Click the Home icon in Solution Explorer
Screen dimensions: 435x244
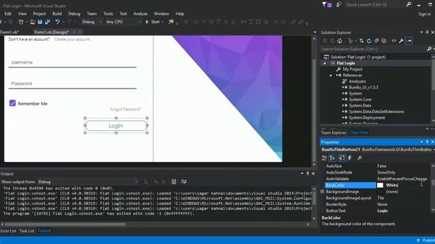pos(340,41)
